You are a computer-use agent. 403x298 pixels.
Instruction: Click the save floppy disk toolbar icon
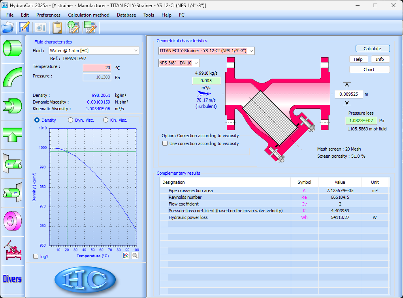point(24,27)
